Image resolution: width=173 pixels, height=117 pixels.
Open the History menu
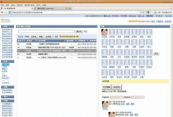[20, 5]
